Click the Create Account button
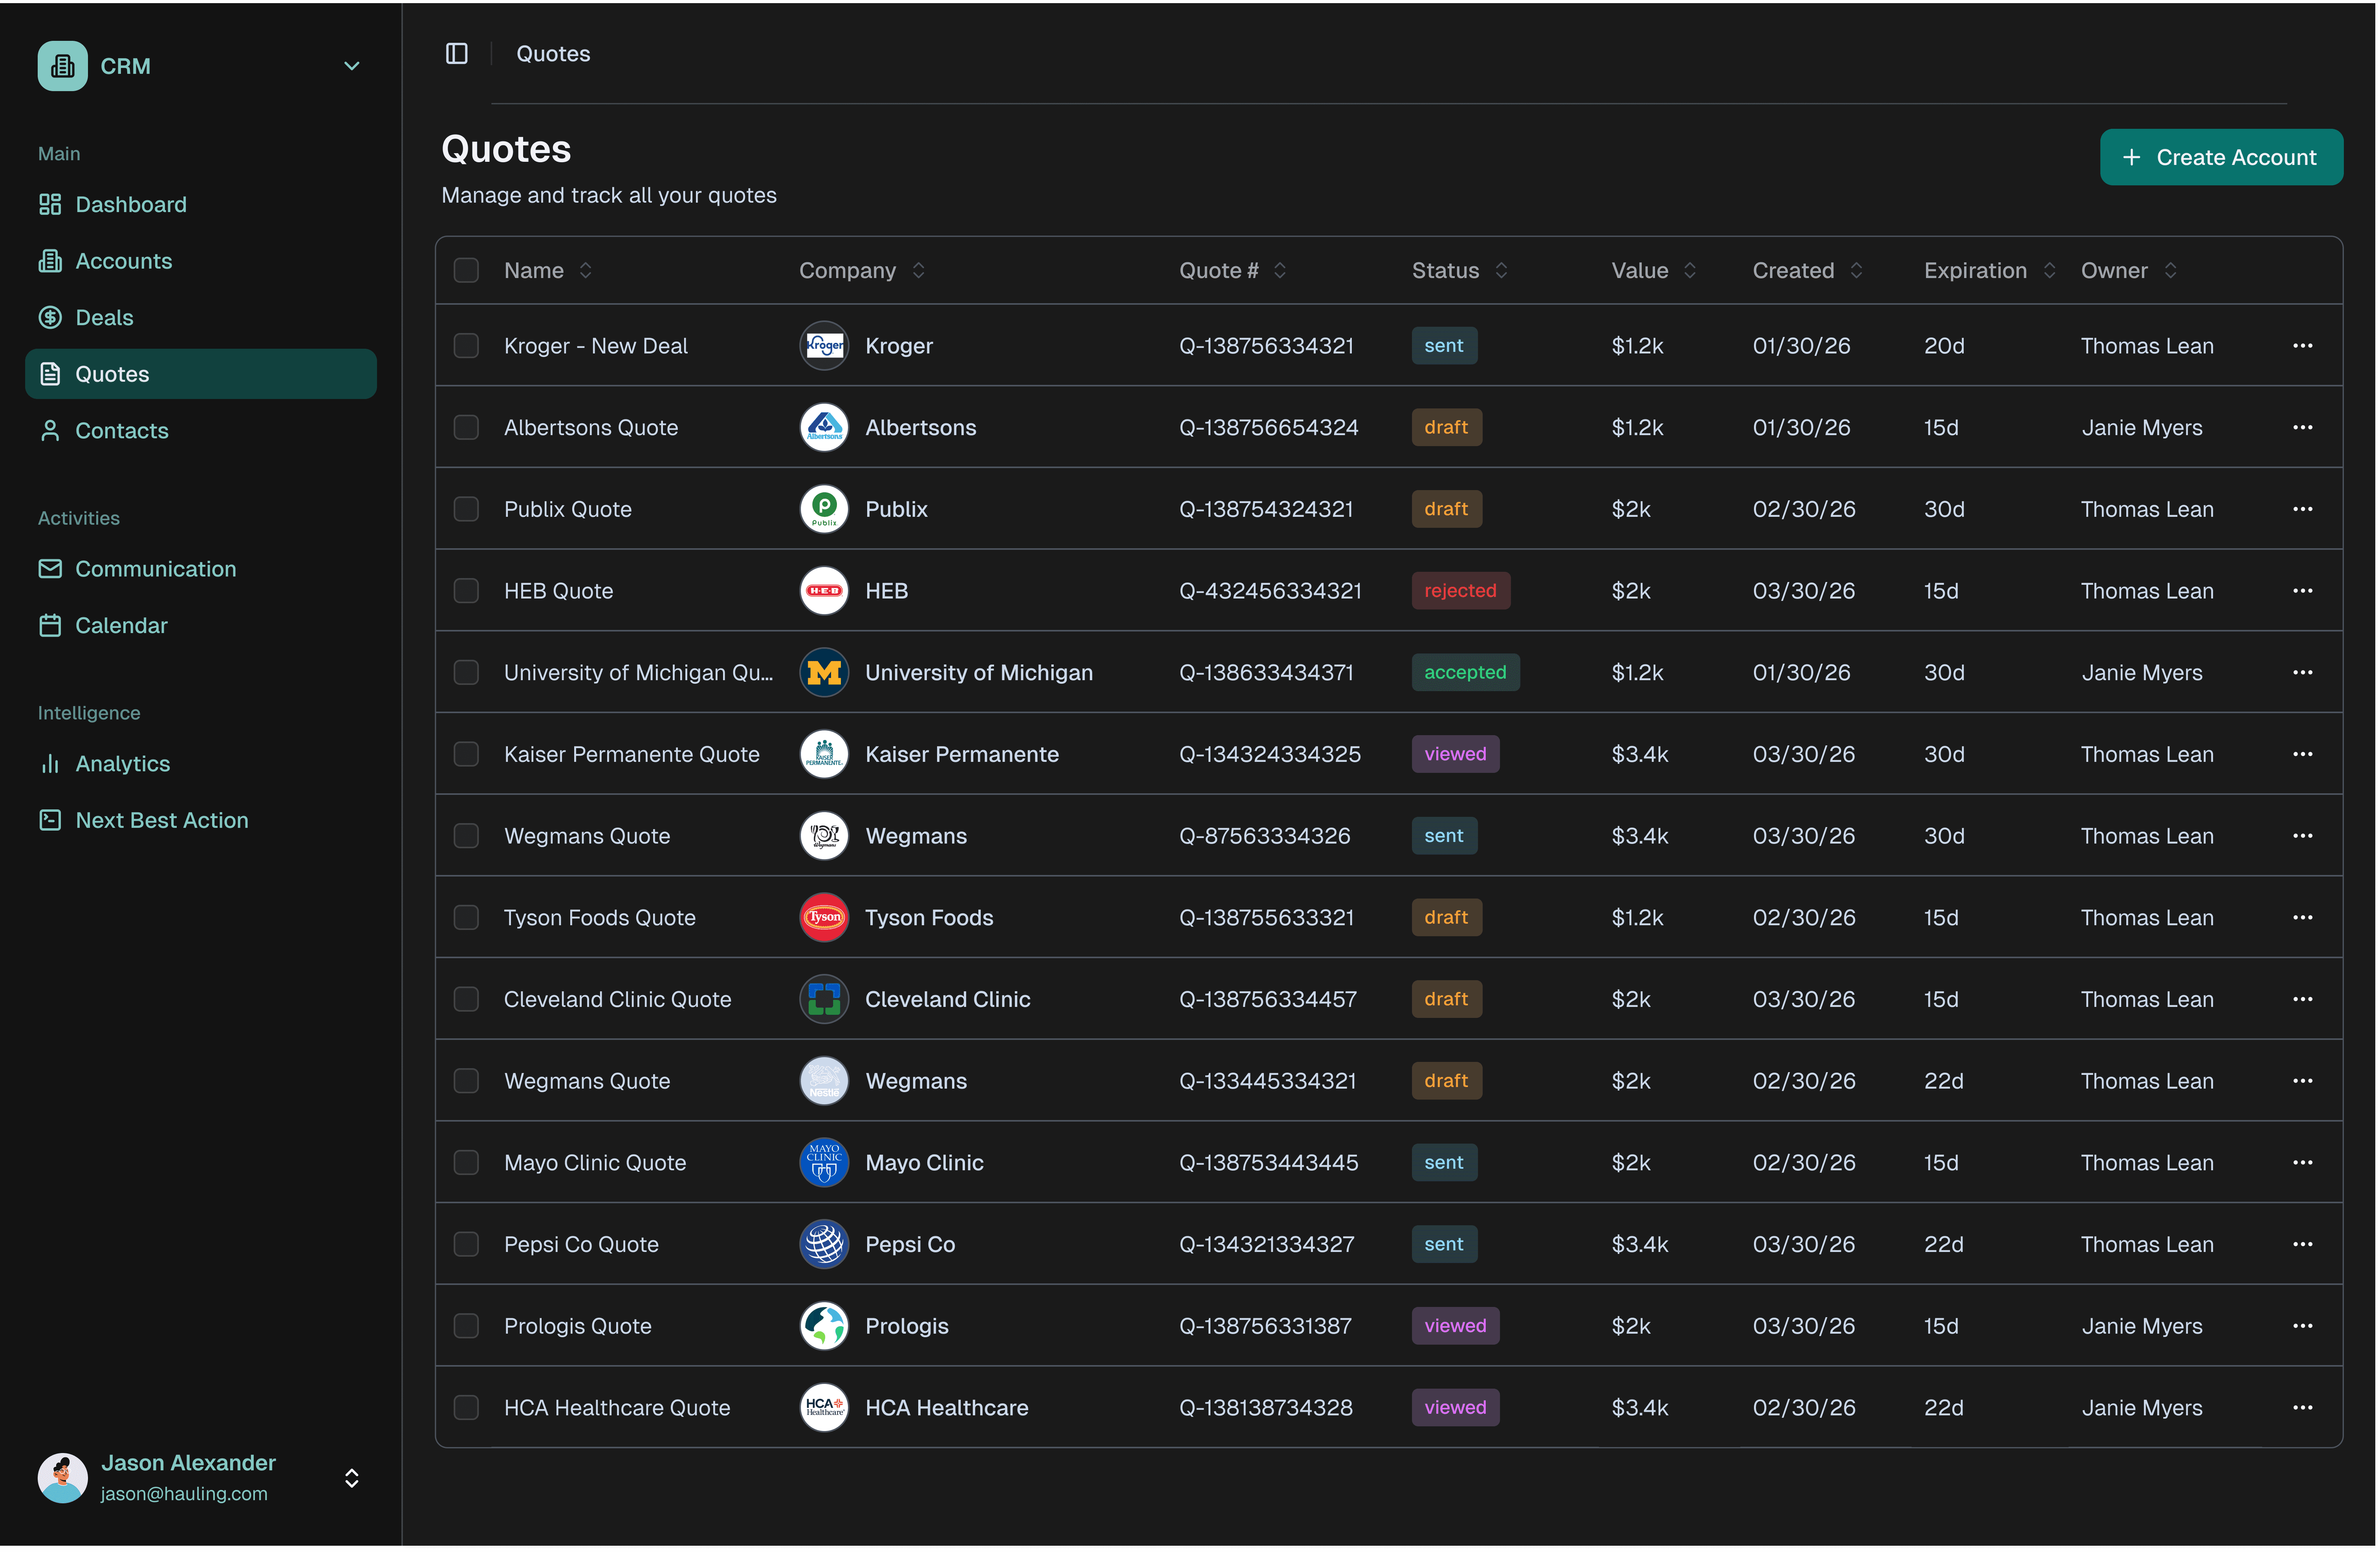This screenshot has width=2380, height=1552. pyautogui.click(x=2220, y=158)
